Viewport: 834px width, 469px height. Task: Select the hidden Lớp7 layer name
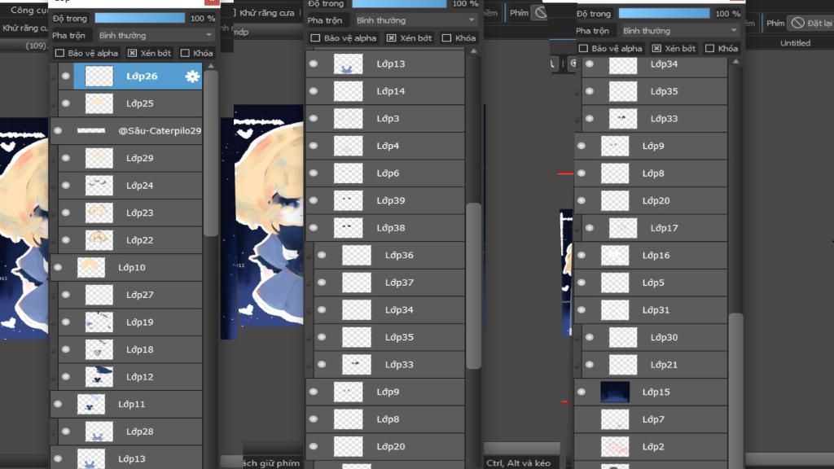(x=653, y=419)
